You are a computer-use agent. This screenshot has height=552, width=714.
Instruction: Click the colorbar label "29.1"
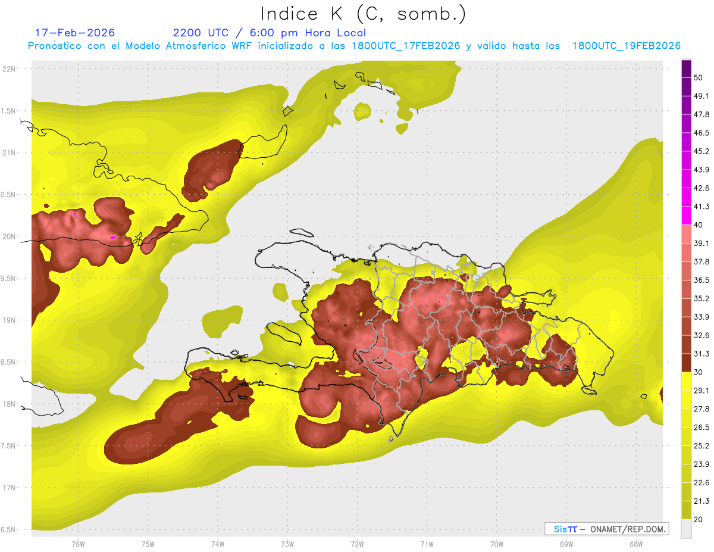coord(702,390)
